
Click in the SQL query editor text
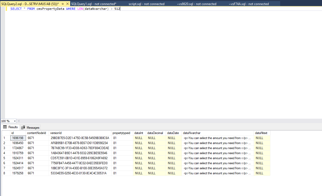click(65, 9)
